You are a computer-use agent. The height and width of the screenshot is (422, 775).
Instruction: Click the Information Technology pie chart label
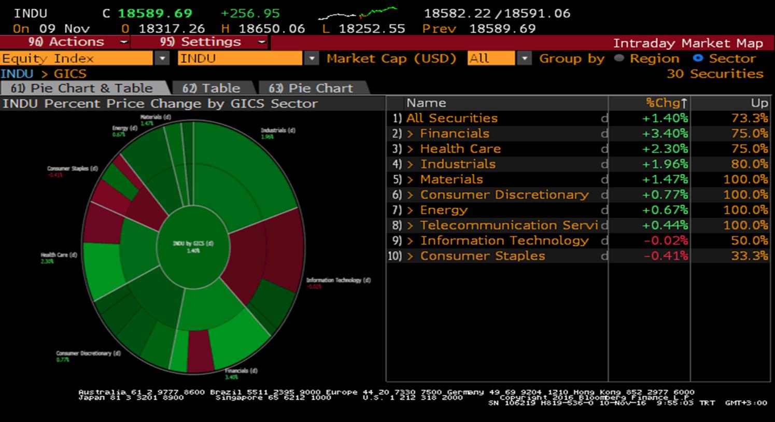point(338,283)
